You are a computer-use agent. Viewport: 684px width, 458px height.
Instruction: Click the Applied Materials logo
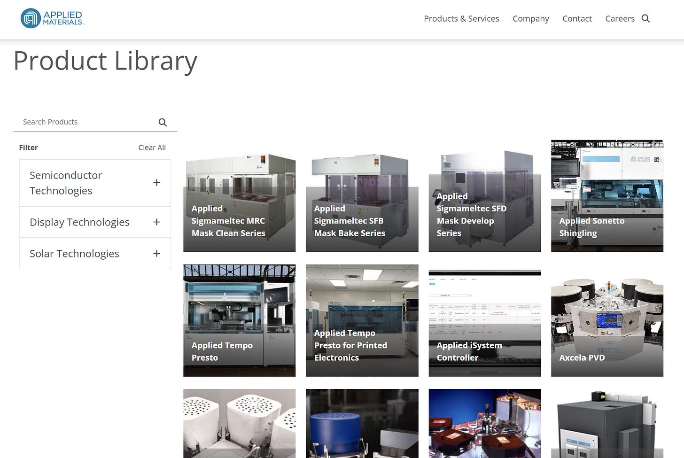tap(52, 18)
